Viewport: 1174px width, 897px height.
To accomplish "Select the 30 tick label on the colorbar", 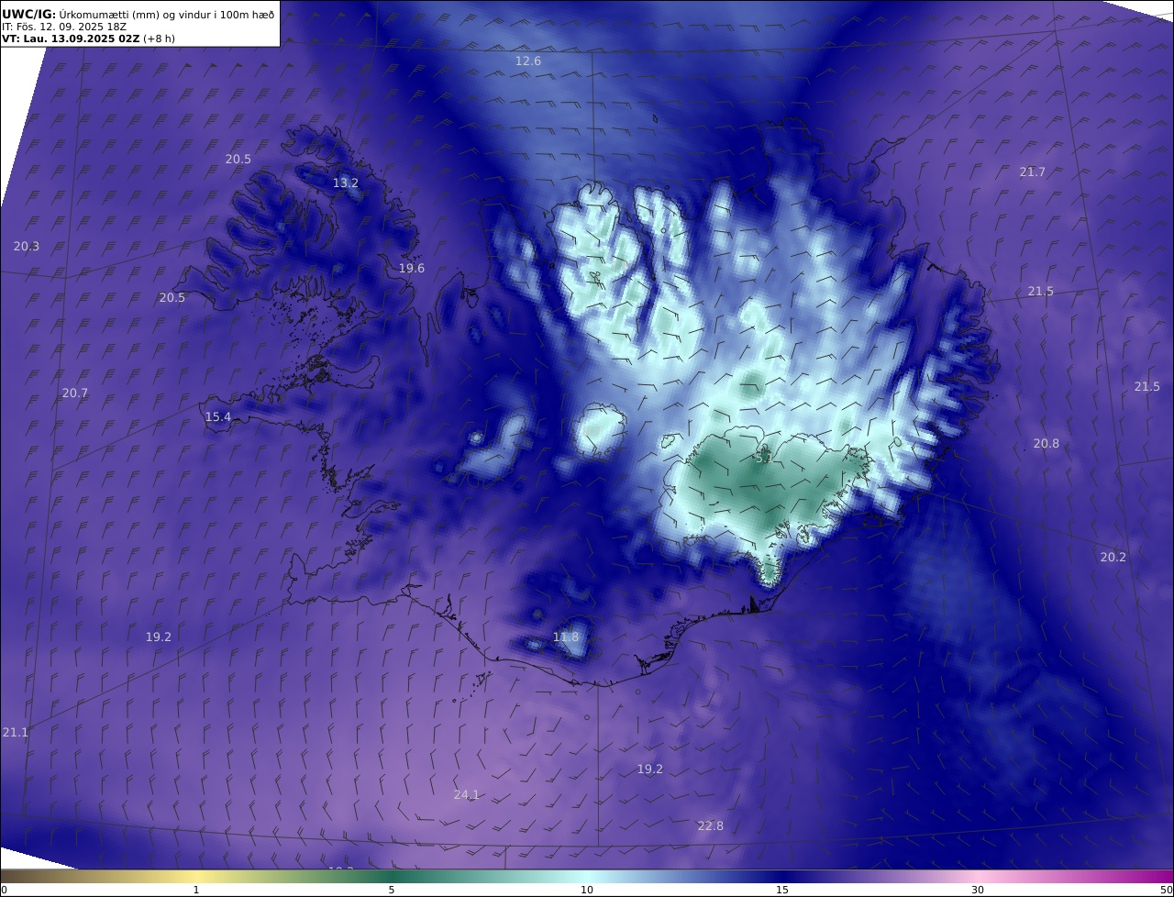I will click(978, 890).
